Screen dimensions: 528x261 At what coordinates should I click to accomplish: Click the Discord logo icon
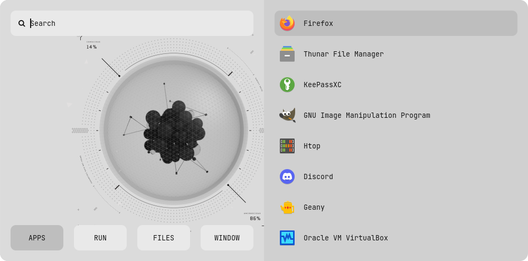(x=287, y=176)
